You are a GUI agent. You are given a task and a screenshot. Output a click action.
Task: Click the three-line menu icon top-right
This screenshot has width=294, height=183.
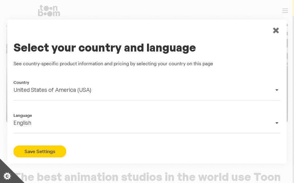[x=285, y=11]
